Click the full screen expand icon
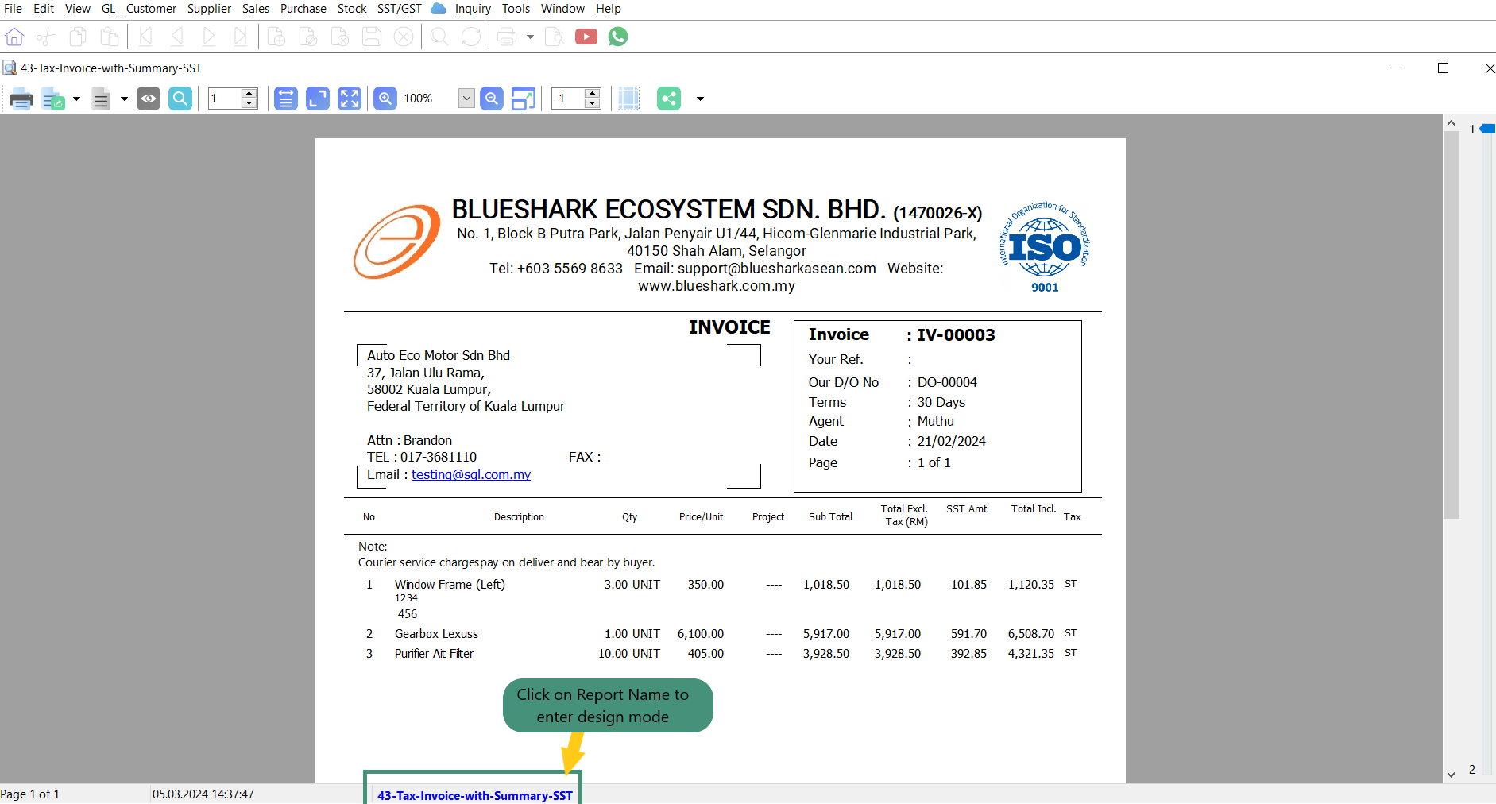Image resolution: width=1496 pixels, height=804 pixels. point(350,99)
